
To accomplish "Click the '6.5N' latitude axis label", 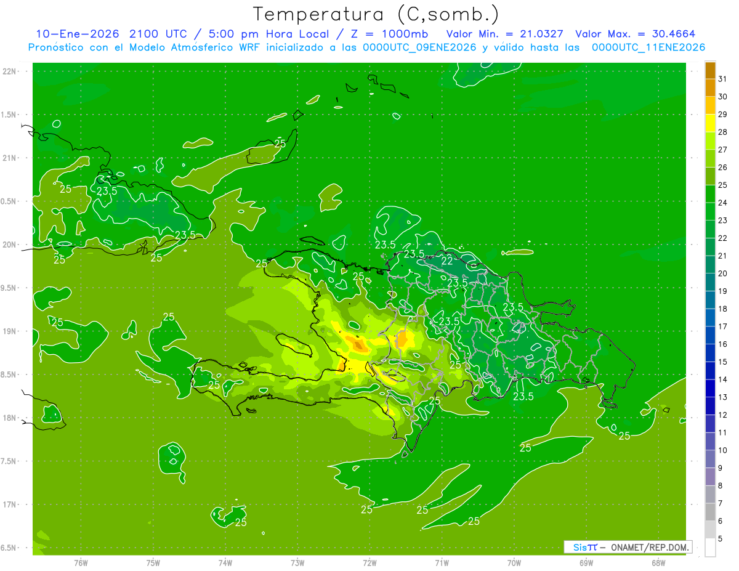I will click(9, 548).
